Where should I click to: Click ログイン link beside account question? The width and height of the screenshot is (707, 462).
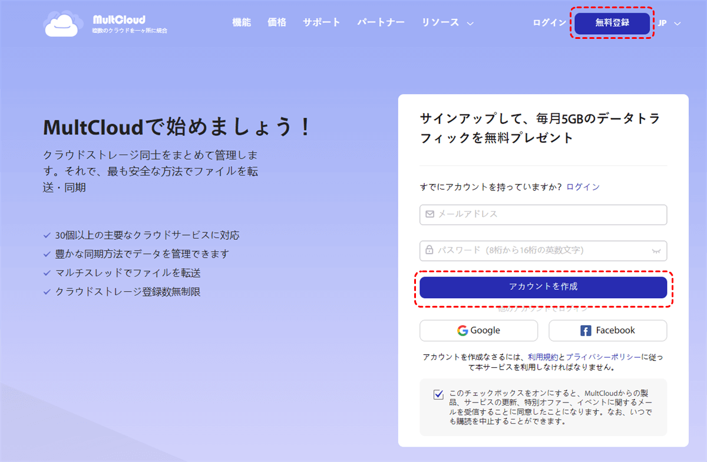583,187
